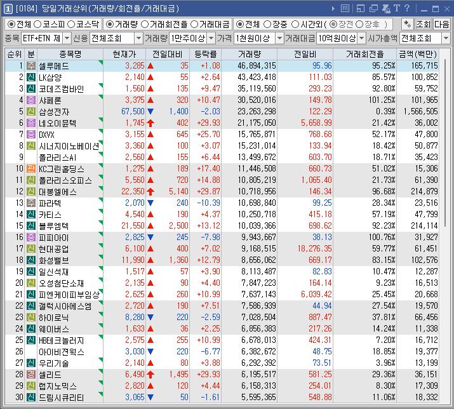Viewport: 454px width, 409px height.
Task: Open the 종목 'ETF+ETN 제' dropdown
Action: (x=67, y=38)
